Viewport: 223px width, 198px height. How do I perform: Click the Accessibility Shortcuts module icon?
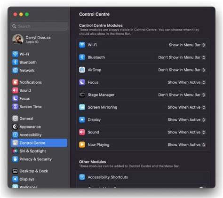[x=82, y=177]
